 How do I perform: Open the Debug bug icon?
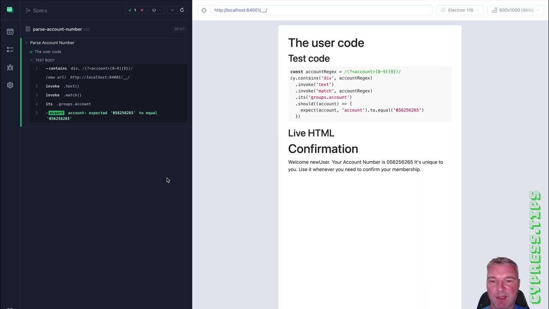[10, 67]
